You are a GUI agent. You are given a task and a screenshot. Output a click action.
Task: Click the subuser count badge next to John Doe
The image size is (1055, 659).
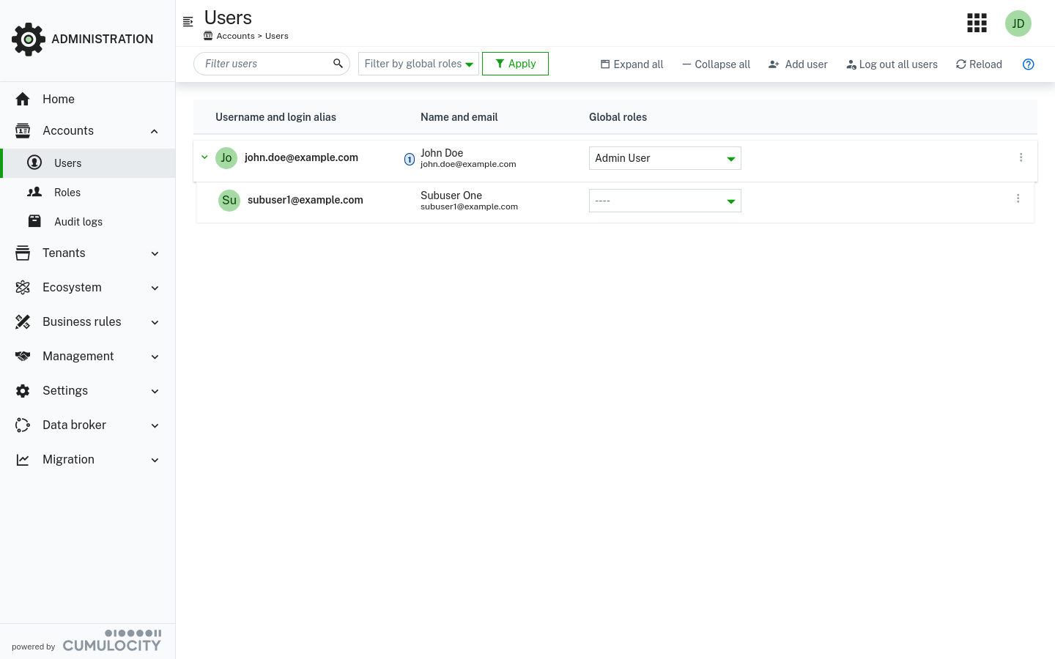(x=410, y=159)
